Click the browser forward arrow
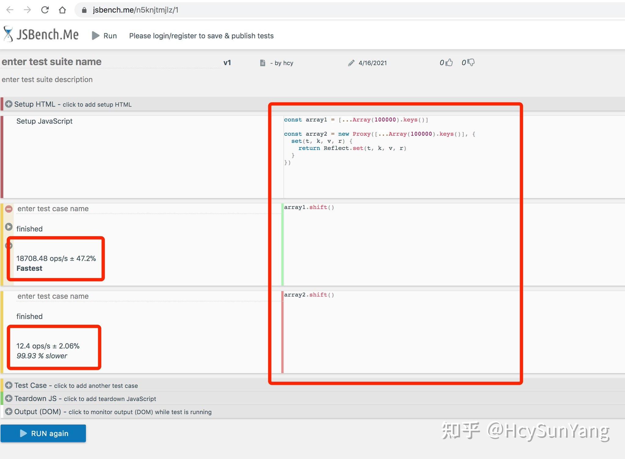The width and height of the screenshot is (625, 459). point(27,10)
